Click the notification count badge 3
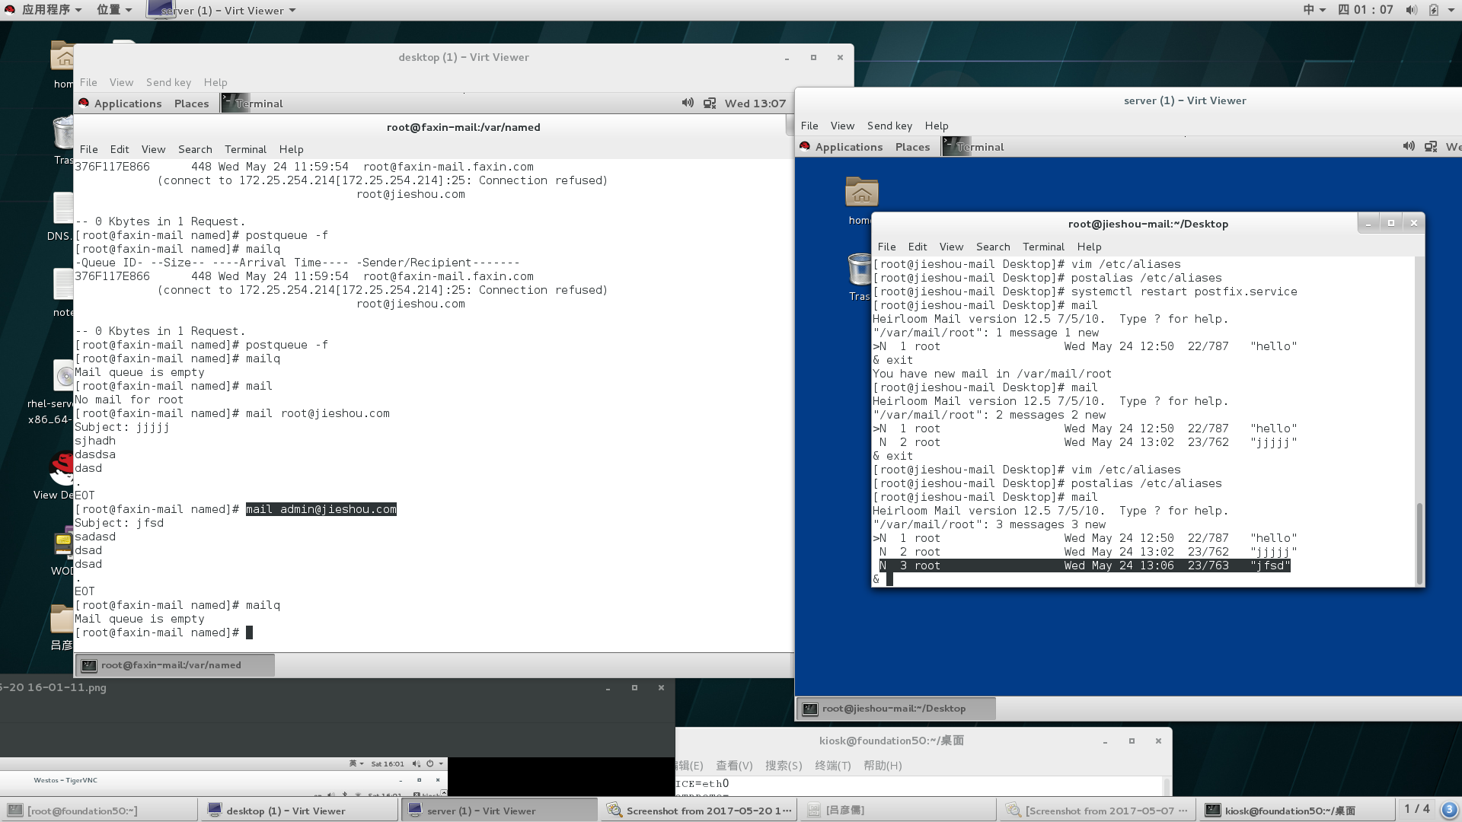 1449,810
